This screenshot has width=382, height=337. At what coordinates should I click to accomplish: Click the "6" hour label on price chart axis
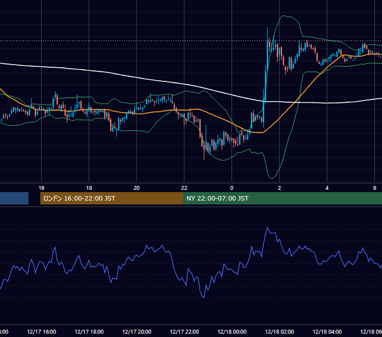click(x=375, y=188)
